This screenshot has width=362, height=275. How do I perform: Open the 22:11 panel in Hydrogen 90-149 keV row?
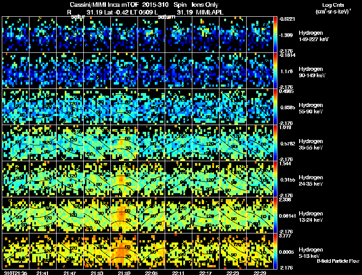178,70
